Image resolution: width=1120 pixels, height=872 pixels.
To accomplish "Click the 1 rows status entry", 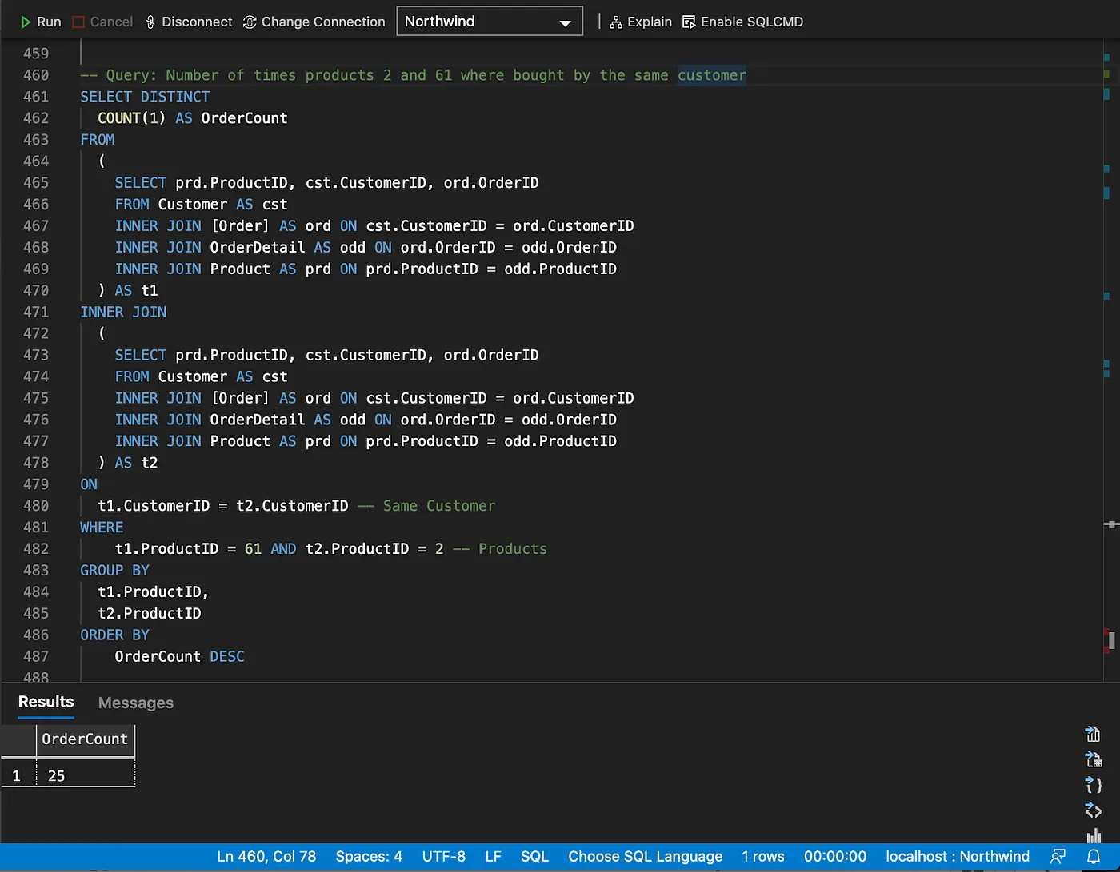I will coord(763,857).
